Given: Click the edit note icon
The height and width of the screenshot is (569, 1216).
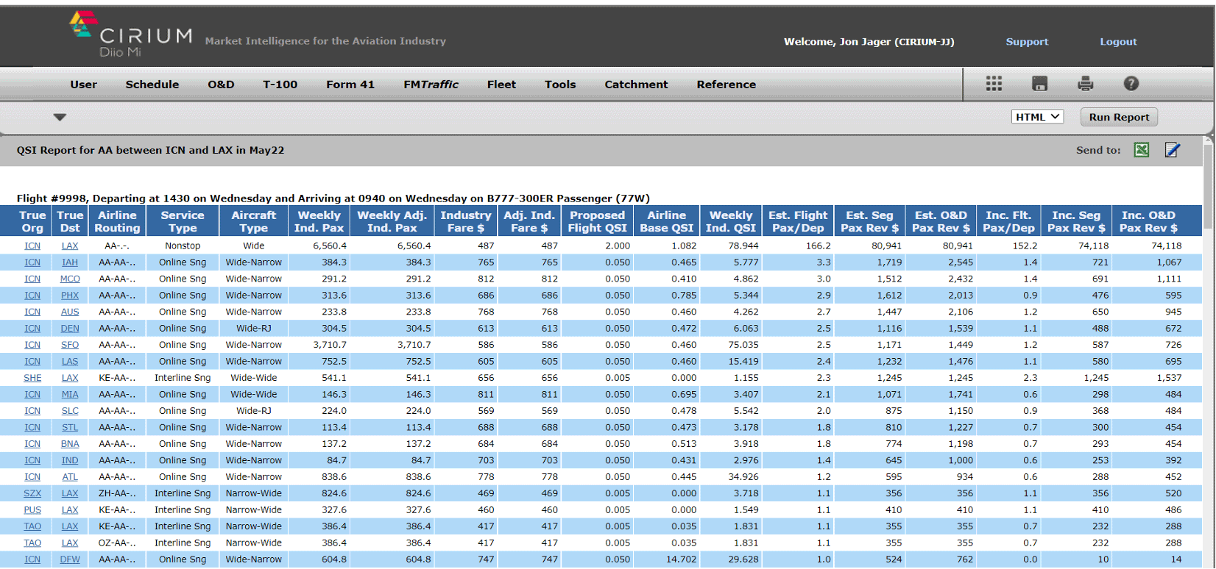Looking at the screenshot, I should (1173, 150).
